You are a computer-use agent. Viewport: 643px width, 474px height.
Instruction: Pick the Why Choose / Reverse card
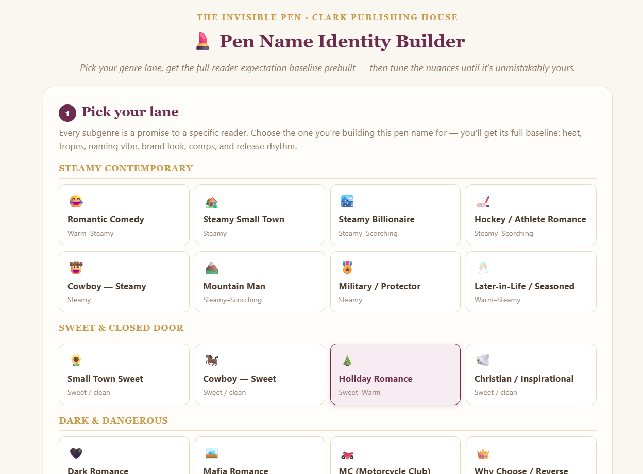pos(531,455)
